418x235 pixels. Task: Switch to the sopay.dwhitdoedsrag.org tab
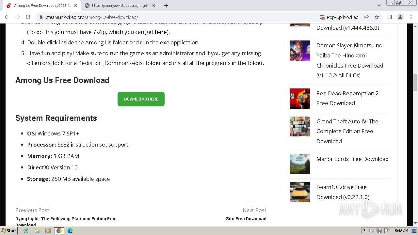pos(120,6)
